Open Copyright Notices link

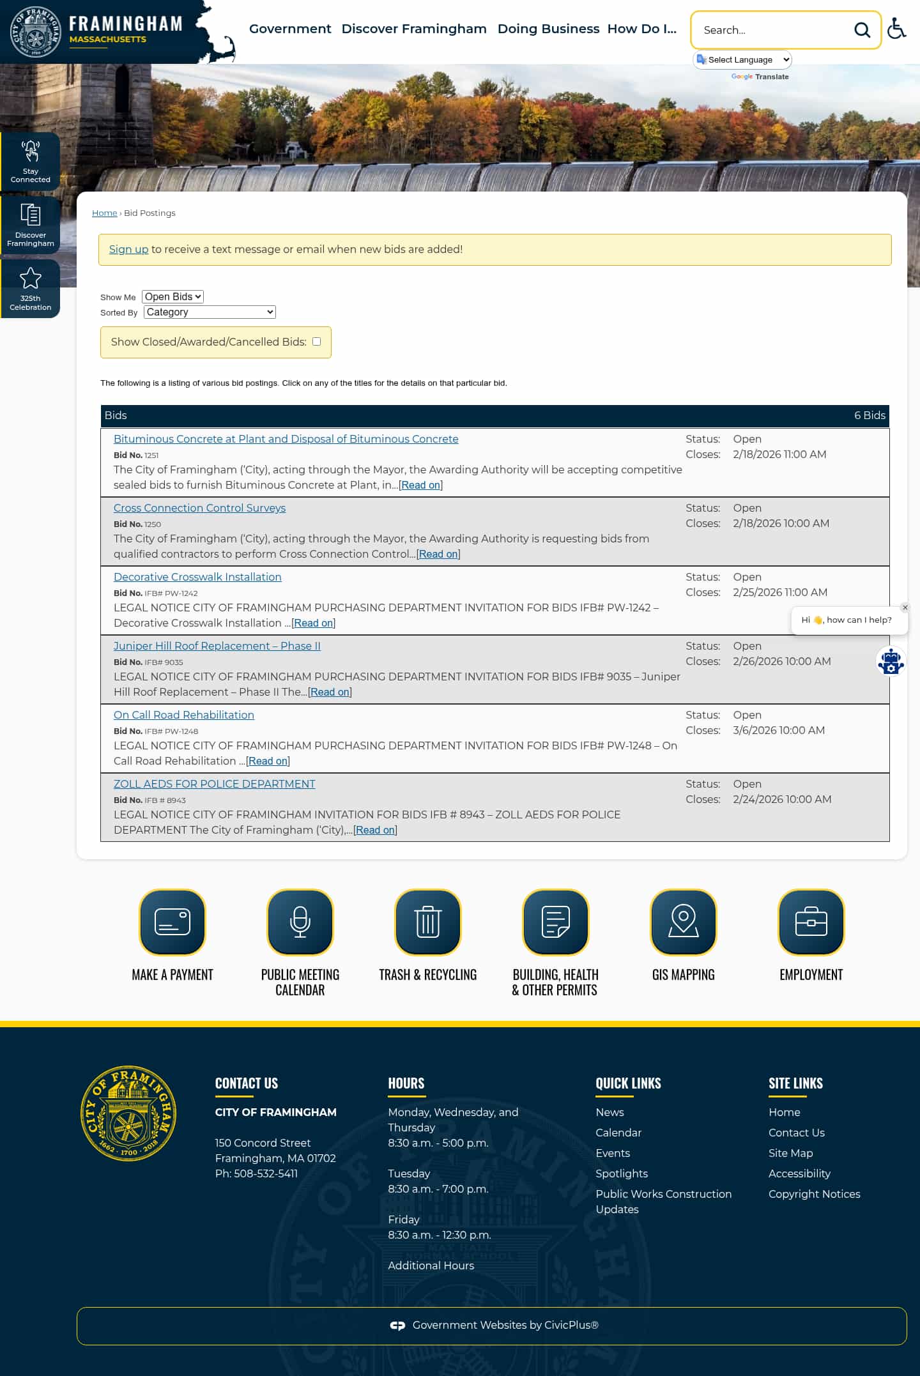815,1194
